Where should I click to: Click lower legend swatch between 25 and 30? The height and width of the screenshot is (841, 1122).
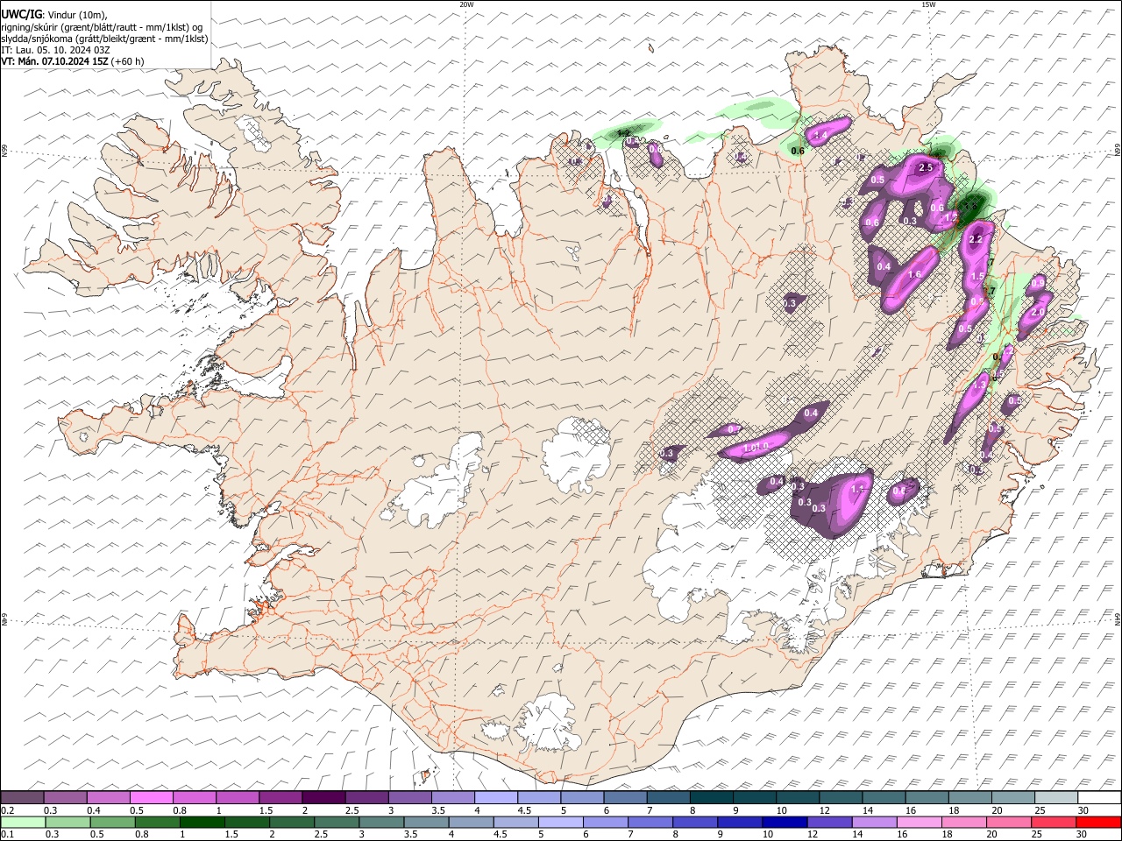[x=1055, y=822]
